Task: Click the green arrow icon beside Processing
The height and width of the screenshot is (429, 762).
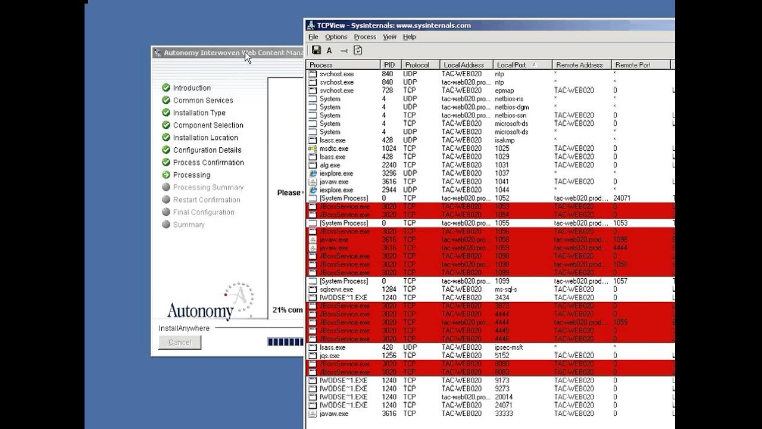Action: pos(166,175)
